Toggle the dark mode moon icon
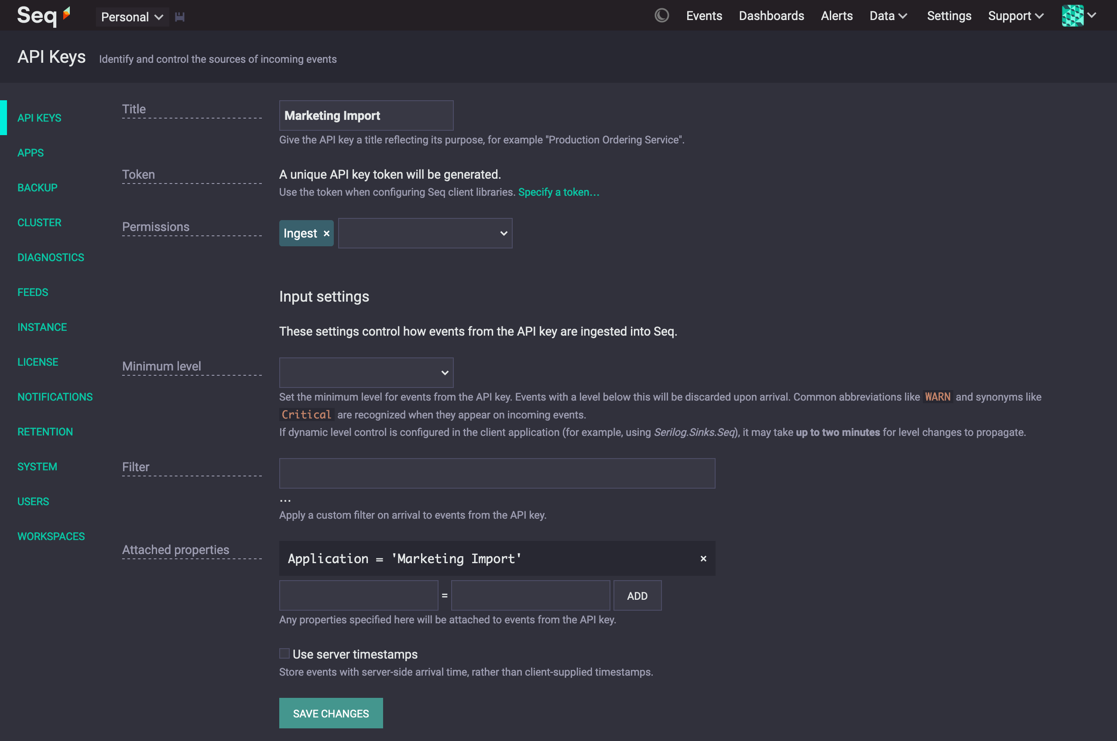 click(661, 16)
